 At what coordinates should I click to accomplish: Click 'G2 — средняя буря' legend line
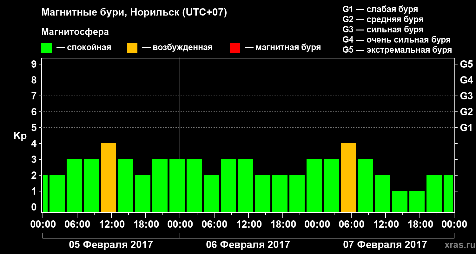[x=383, y=20]
